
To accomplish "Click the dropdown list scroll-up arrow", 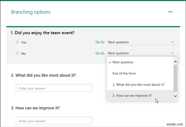I will pos(175,62).
